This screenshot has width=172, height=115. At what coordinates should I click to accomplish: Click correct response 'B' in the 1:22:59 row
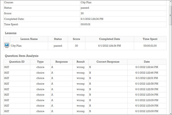click(90, 89)
